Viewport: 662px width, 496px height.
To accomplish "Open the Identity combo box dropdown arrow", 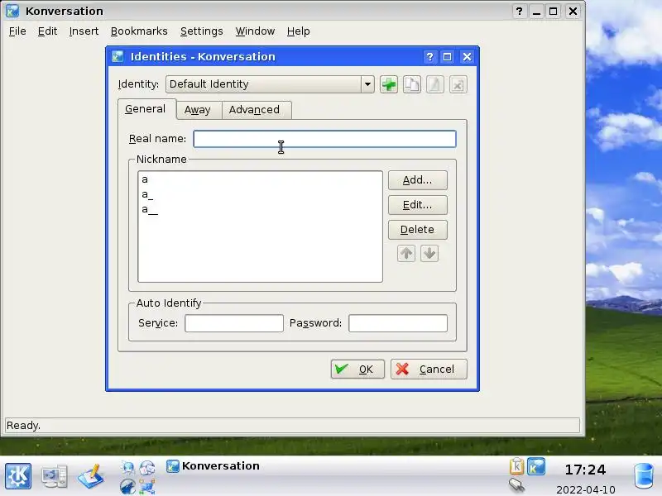I will pyautogui.click(x=367, y=84).
